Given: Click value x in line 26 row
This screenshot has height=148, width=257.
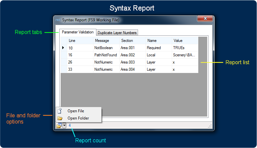Looking at the screenshot, I should point(185,62).
